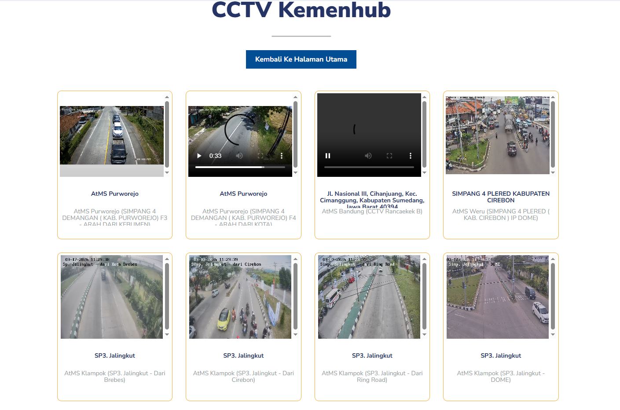This screenshot has width=620, height=410.
Task: Select the Jalingkut Dari Kota Brebes feed
Action: (x=112, y=297)
